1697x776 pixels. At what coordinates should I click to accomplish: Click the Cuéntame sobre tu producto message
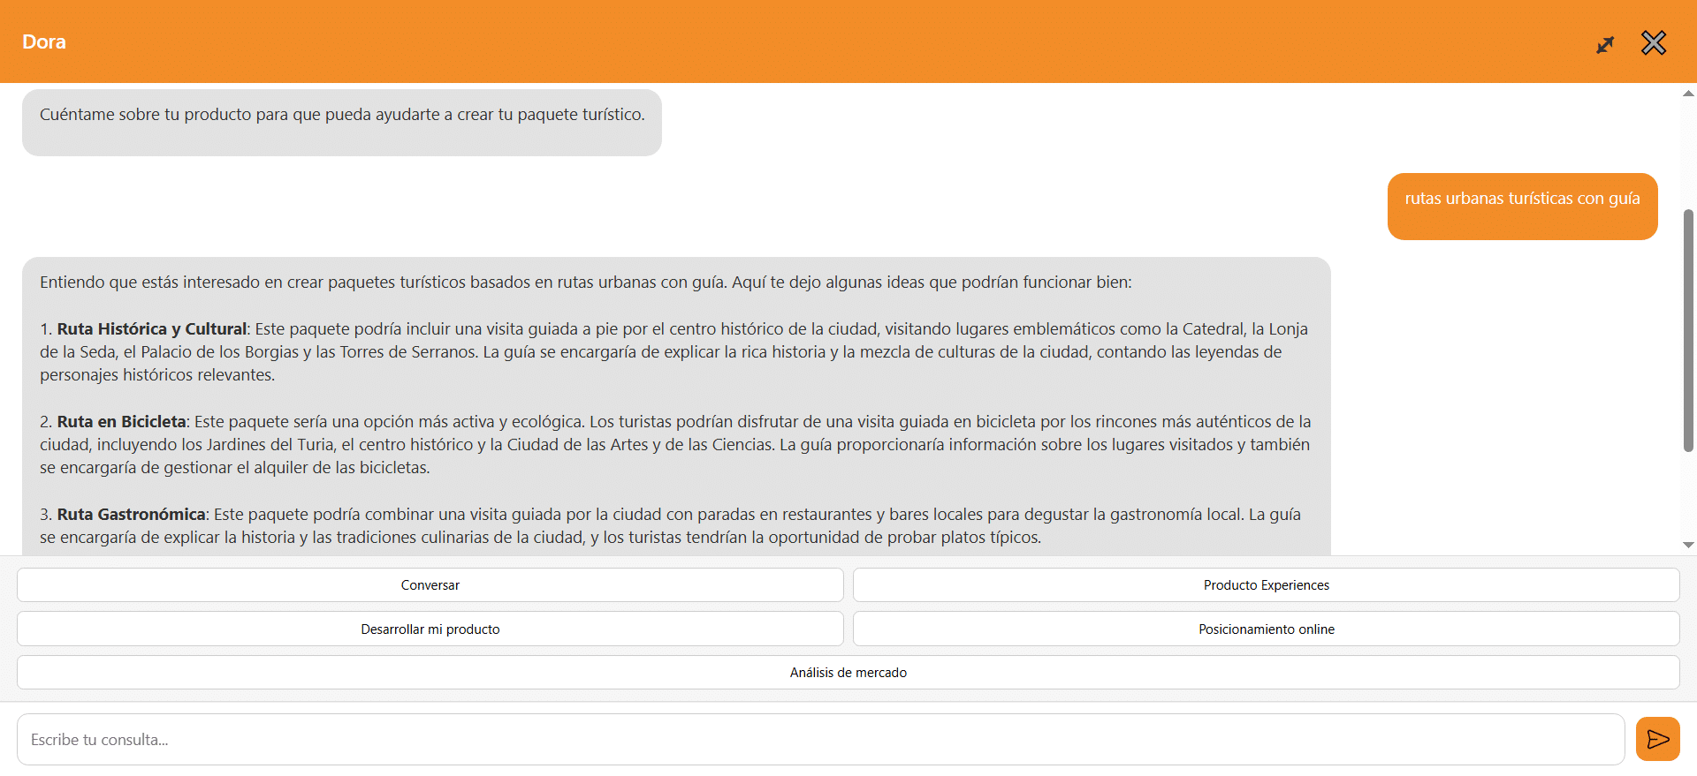click(x=342, y=115)
